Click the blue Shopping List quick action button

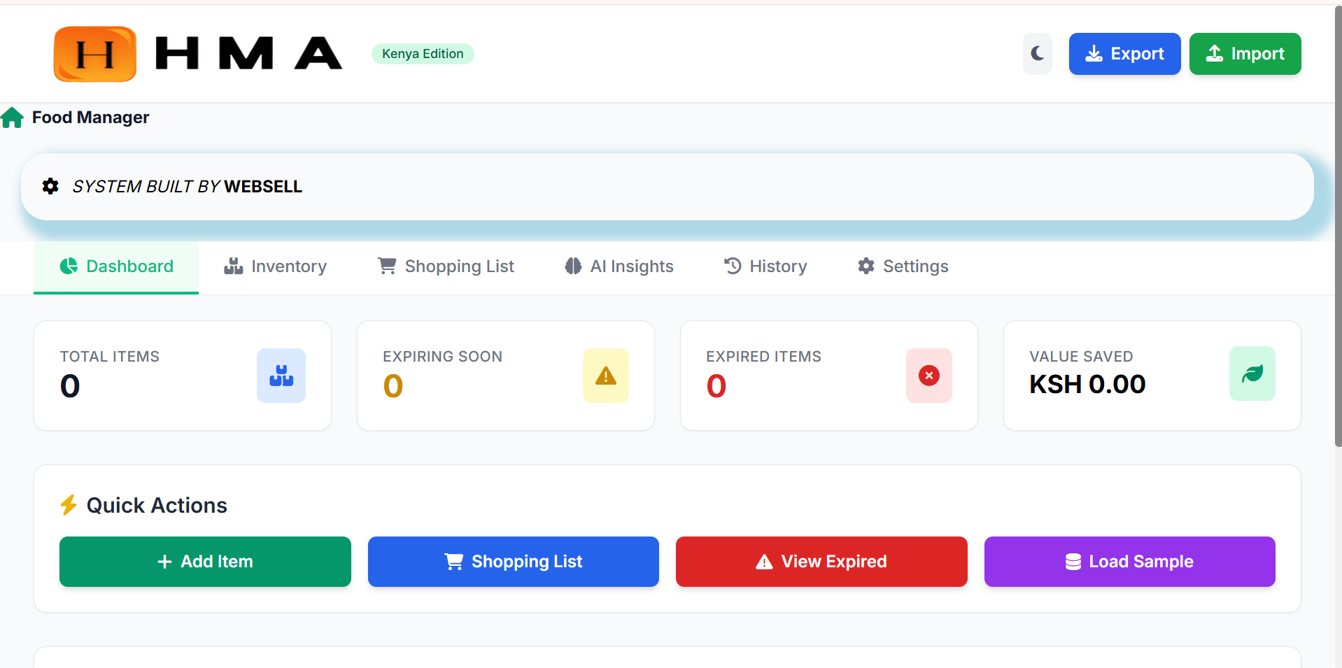pos(514,562)
